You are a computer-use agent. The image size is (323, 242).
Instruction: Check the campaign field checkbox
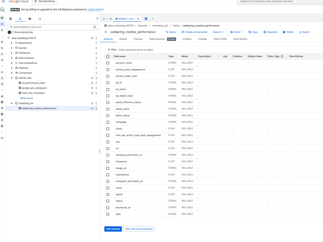108,122
